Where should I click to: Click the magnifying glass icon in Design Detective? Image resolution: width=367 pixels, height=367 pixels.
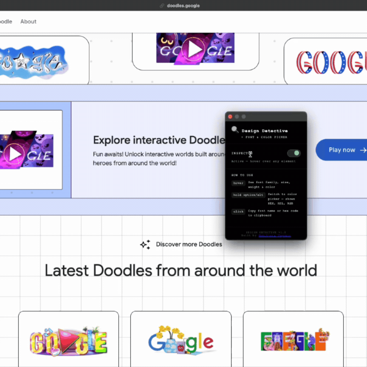235,130
